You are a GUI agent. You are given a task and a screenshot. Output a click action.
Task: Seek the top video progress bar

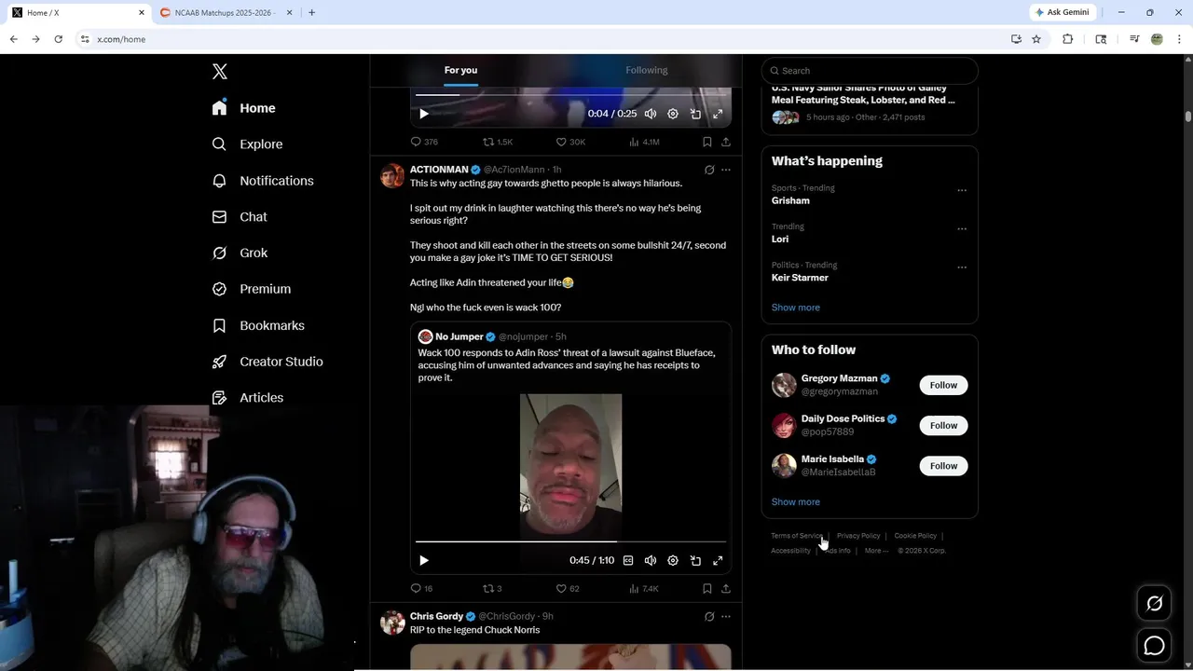570,94
